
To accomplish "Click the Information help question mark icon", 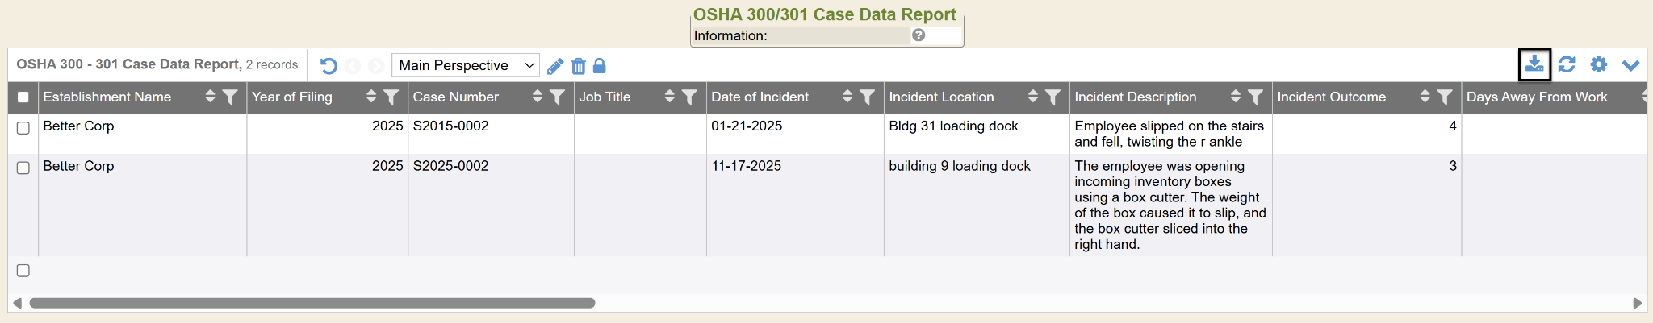I will point(919,35).
